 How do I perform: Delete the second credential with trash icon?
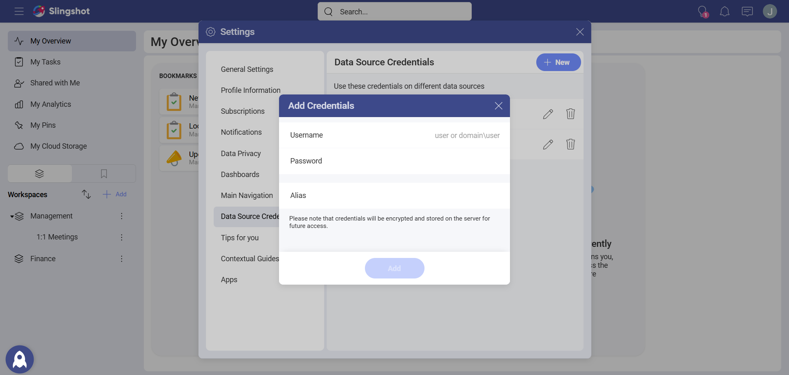click(570, 145)
